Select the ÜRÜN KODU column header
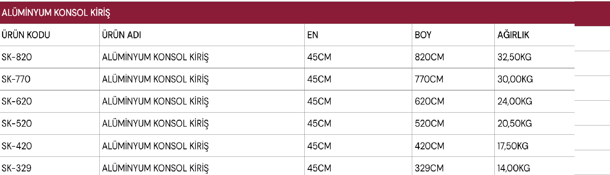The height and width of the screenshot is (175, 610). coord(26,35)
